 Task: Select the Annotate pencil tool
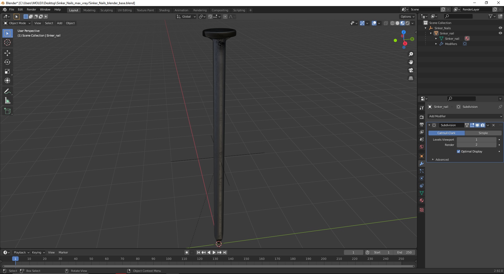(x=7, y=92)
